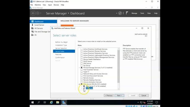
Task: Go to Features step
Action: 58,54
